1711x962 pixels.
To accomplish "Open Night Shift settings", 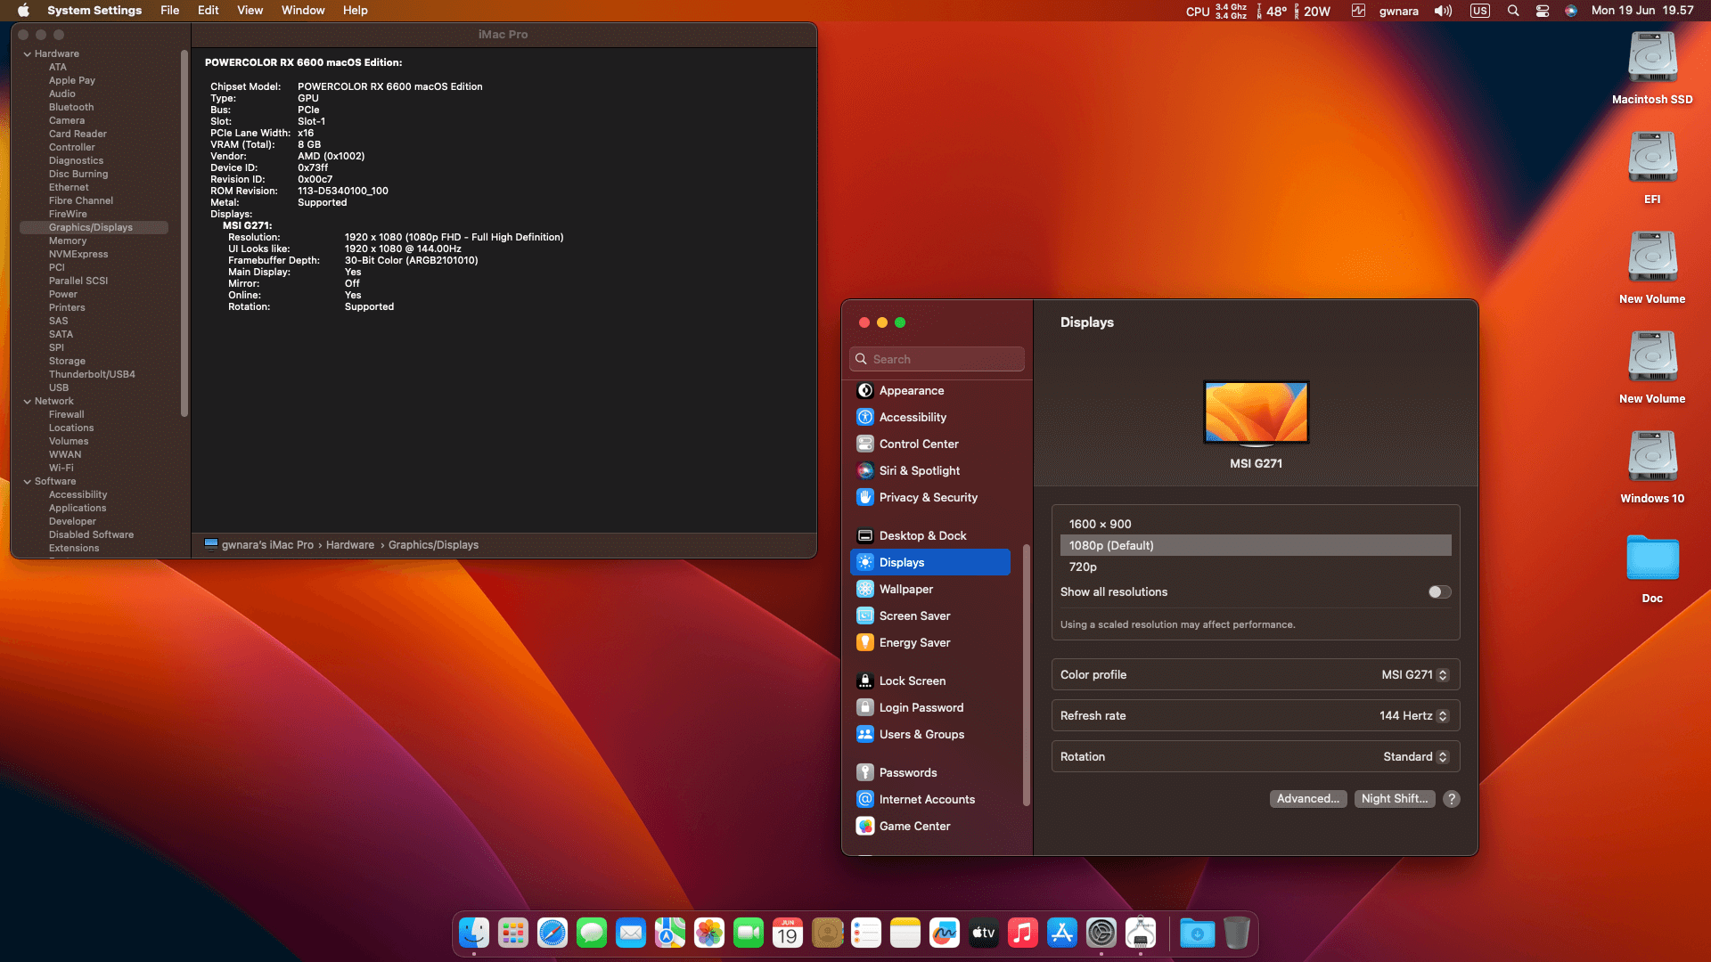I will click(1394, 798).
